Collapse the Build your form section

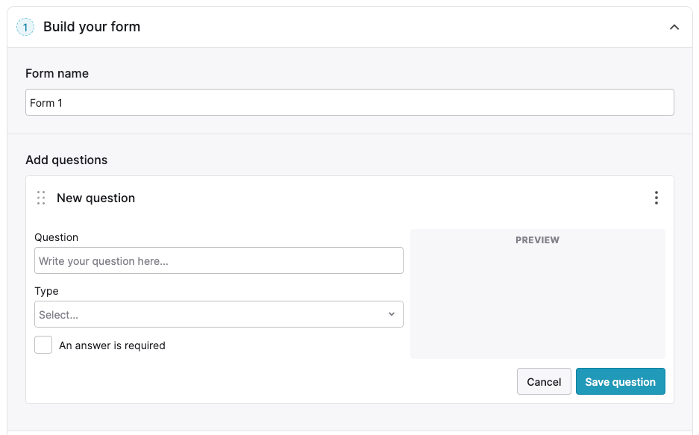[x=674, y=27]
